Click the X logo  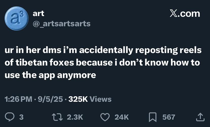(173, 14)
